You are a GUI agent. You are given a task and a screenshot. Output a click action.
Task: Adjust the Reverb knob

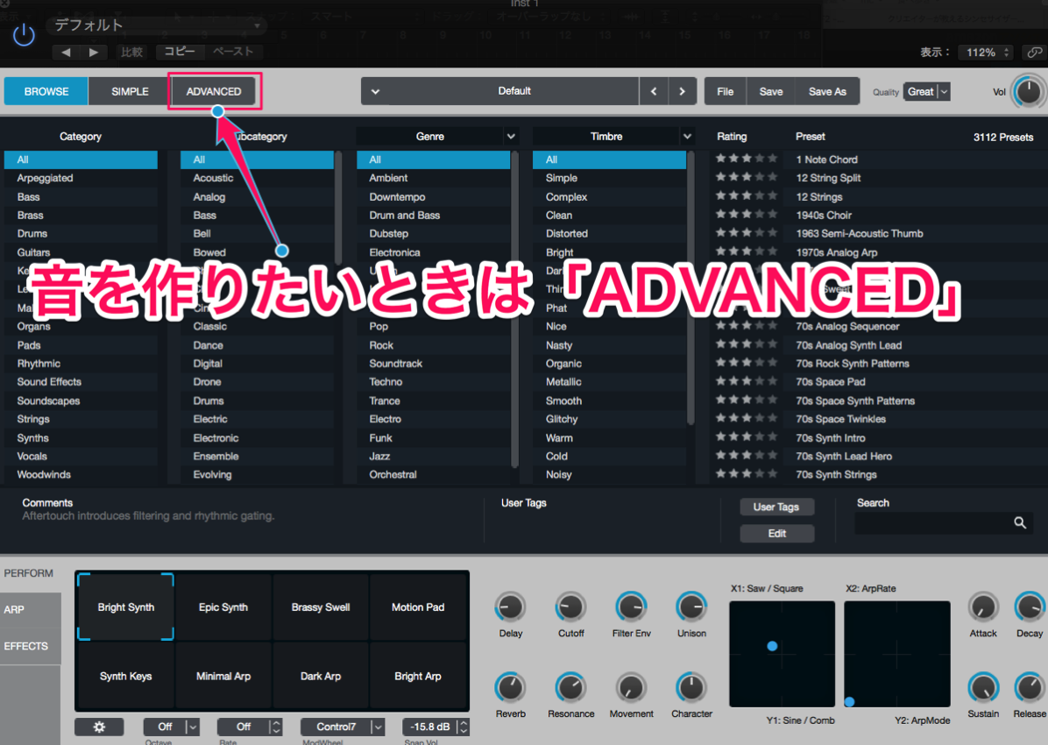pyautogui.click(x=510, y=687)
